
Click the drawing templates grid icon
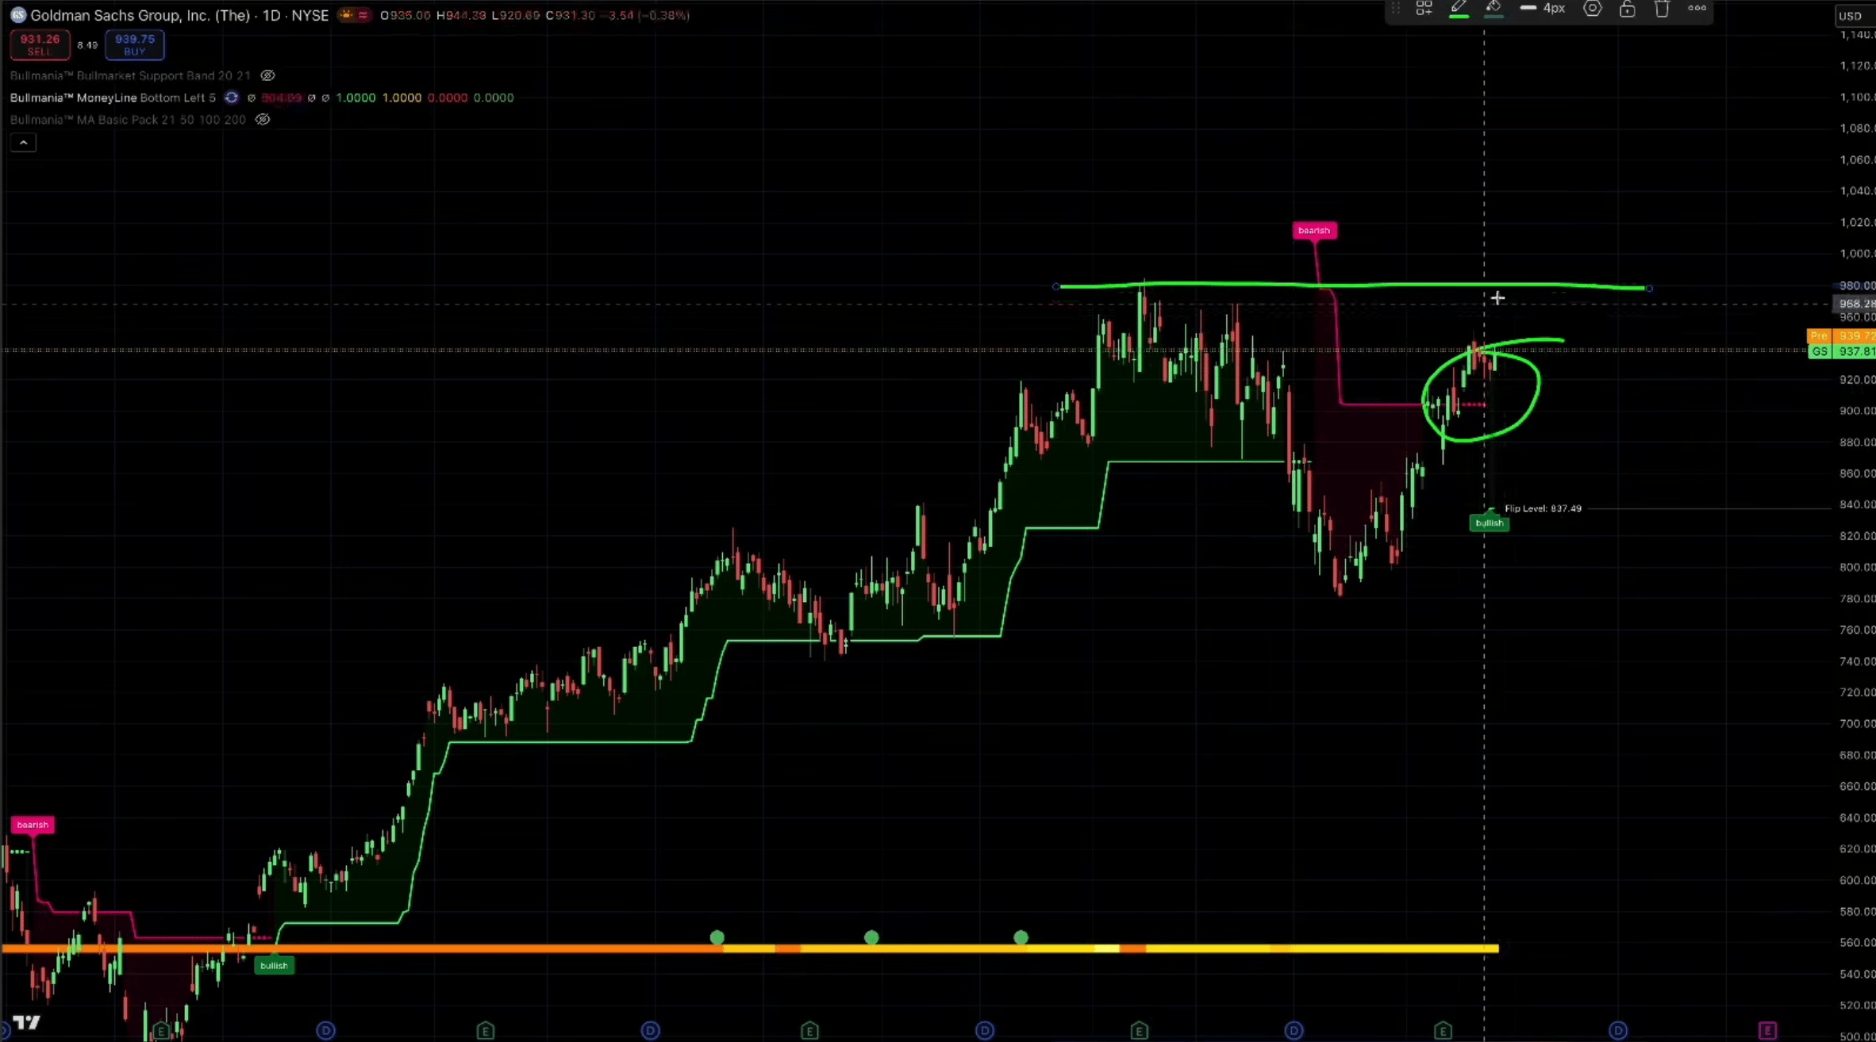coord(1424,9)
